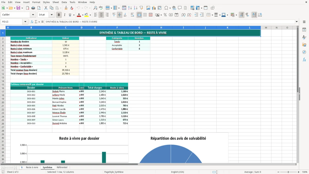
Task: Insert a hyperlink
Action: click(174, 8)
